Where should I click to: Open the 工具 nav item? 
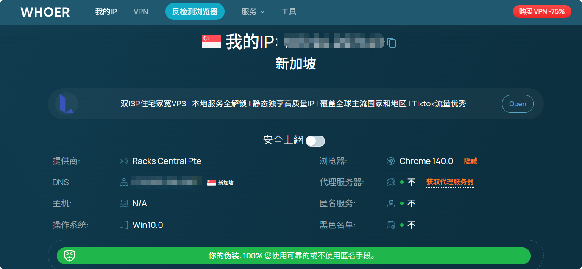pos(289,12)
